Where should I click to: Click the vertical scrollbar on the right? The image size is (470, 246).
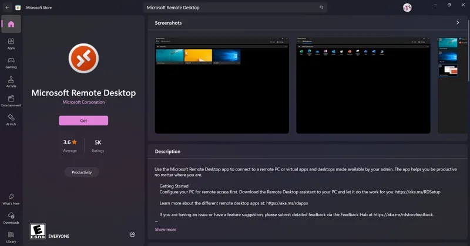pos(469,49)
